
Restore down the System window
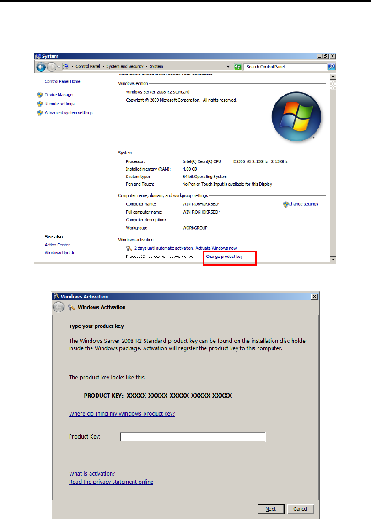point(326,56)
